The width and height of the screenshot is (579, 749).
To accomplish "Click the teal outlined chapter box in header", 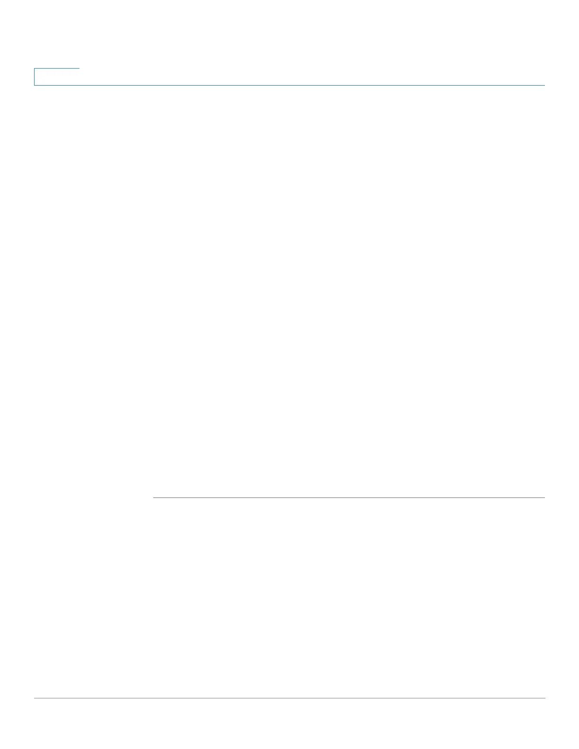I will [x=57, y=77].
